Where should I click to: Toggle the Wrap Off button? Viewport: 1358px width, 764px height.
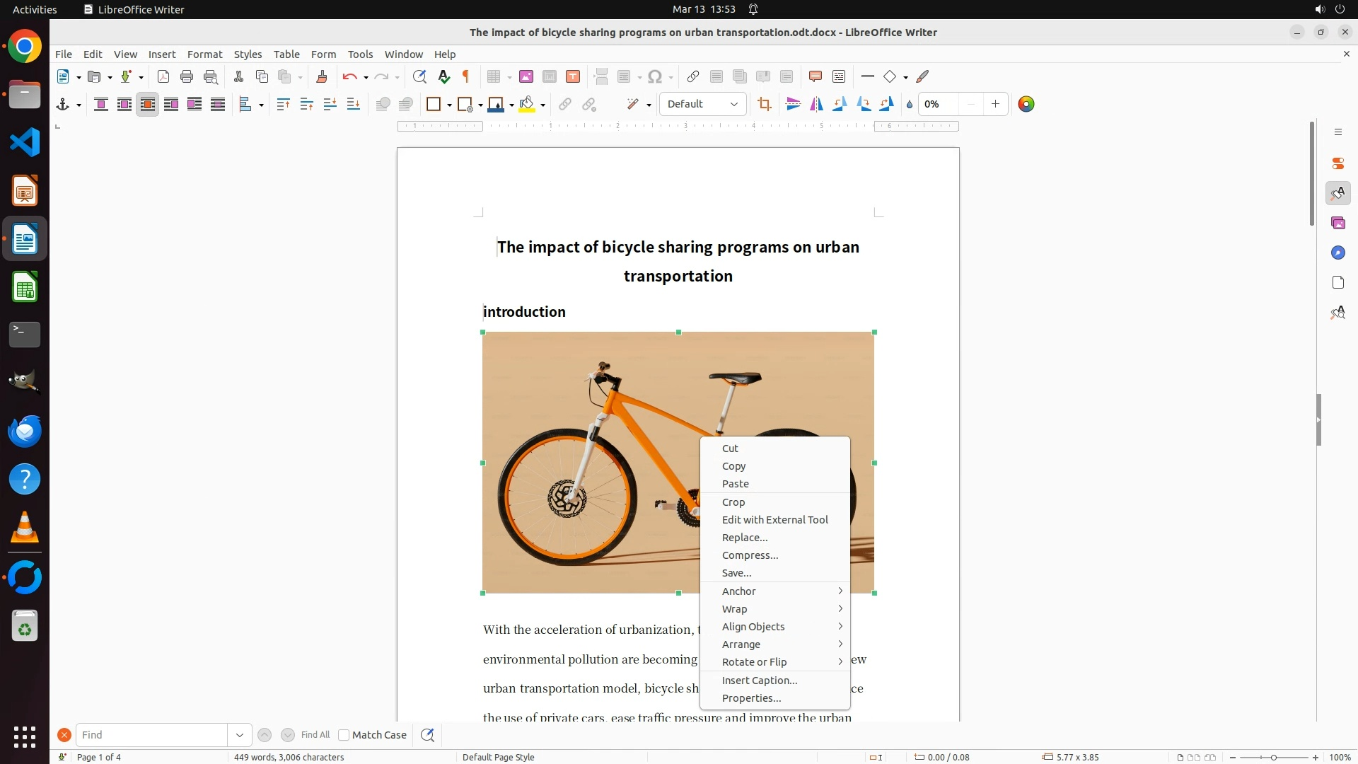click(101, 105)
